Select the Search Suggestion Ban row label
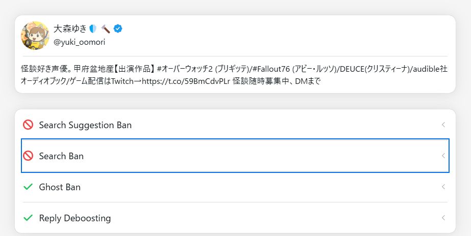Image resolution: width=471 pixels, height=236 pixels. (85, 125)
